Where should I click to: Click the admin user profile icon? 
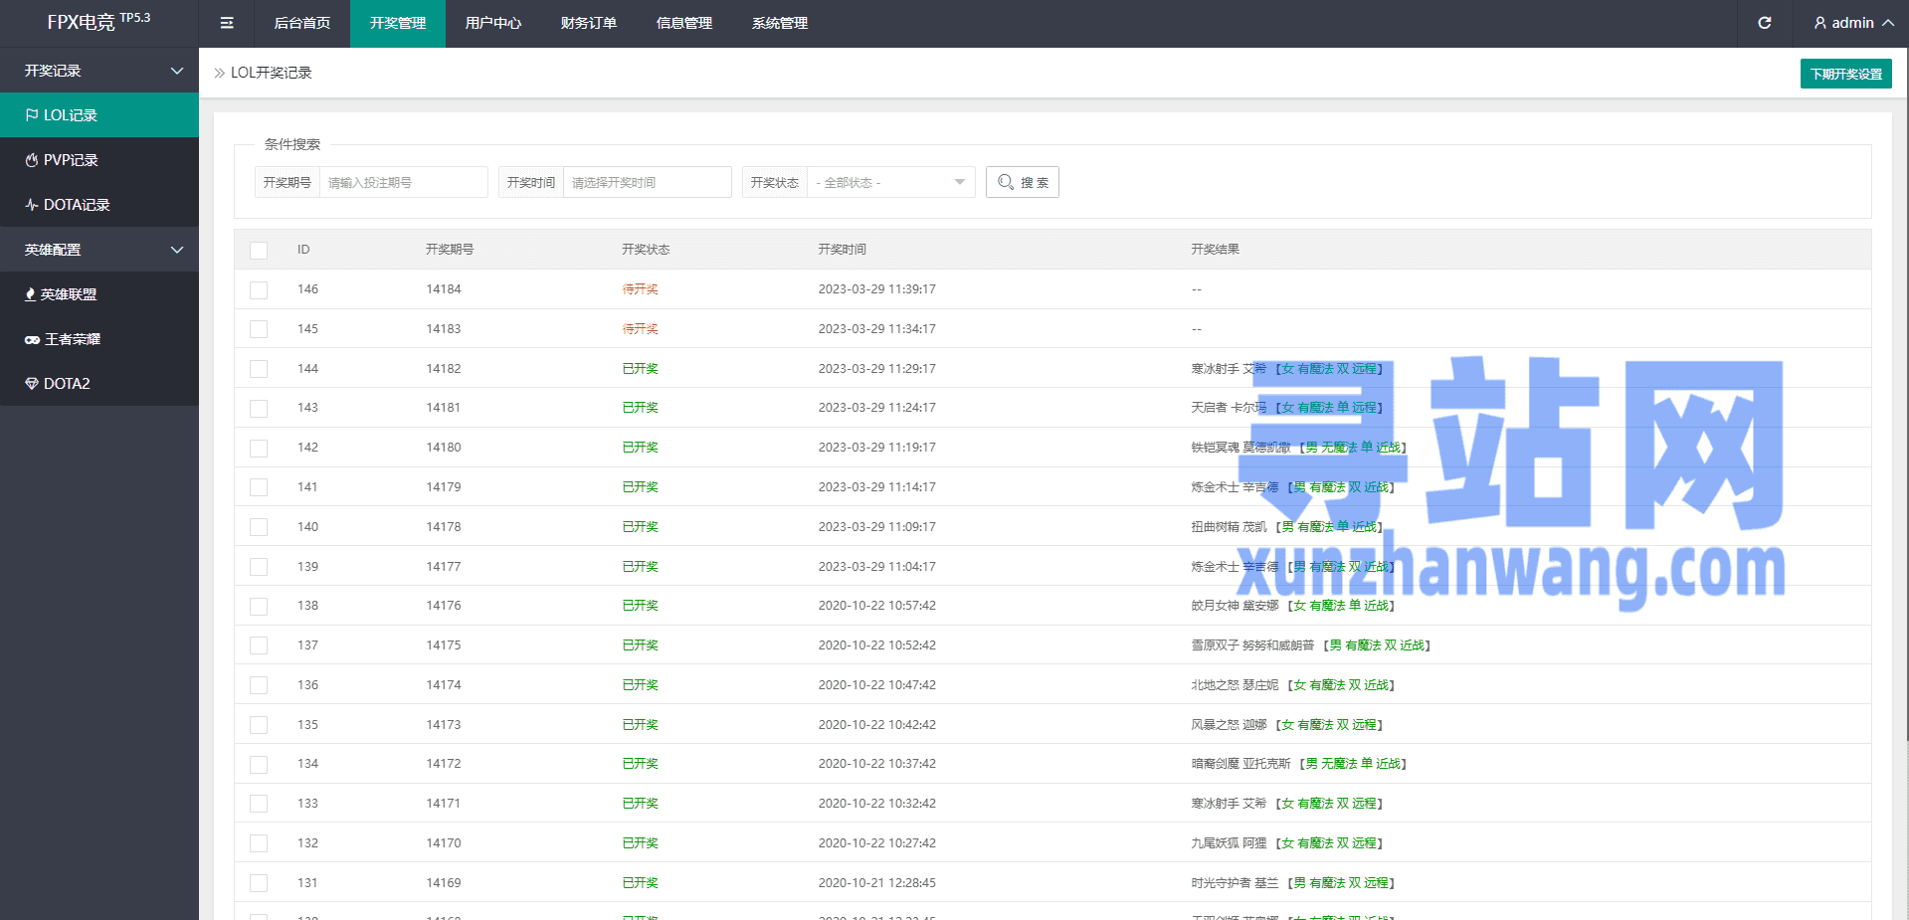pyautogui.click(x=1819, y=23)
